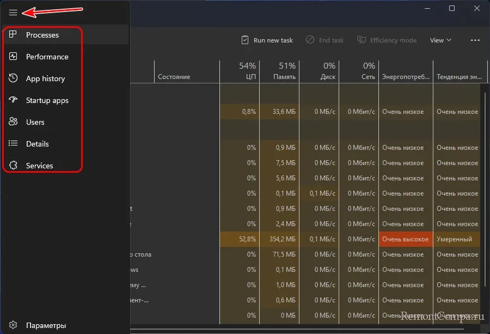490x334 pixels.
Task: Click End task button
Action: [x=325, y=40]
